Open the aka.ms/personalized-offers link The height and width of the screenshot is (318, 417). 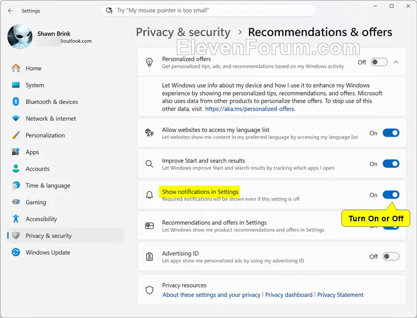[250, 109]
